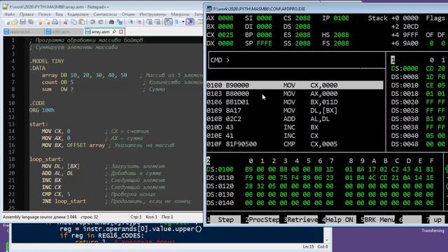Image resolution: width=448 pixels, height=252 pixels.
Task: Click the ProcStep function key button
Action: tap(264, 220)
